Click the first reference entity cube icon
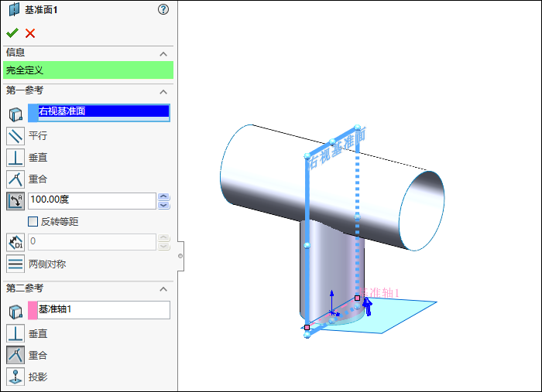The width and height of the screenshot is (542, 392). click(x=15, y=114)
